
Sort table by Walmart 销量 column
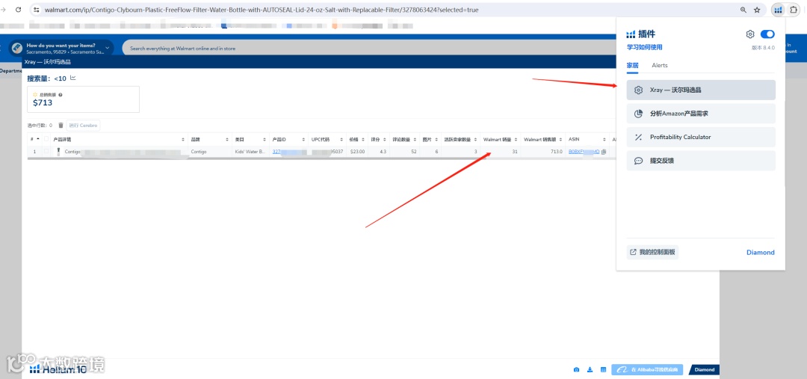pyautogui.click(x=516, y=140)
